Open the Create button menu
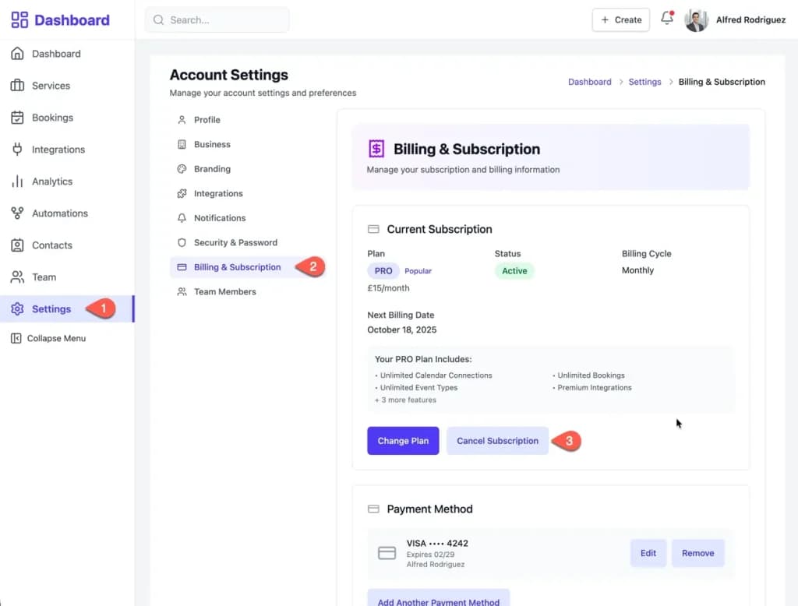This screenshot has height=606, width=798. [621, 20]
